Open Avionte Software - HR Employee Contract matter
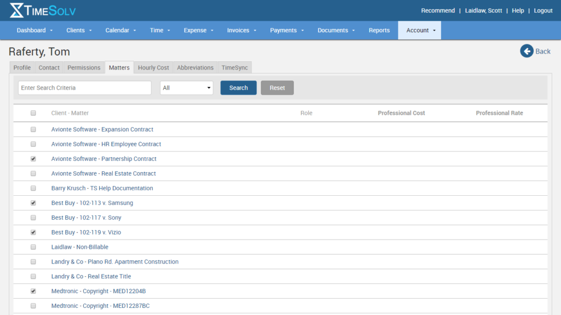 pyautogui.click(x=106, y=144)
